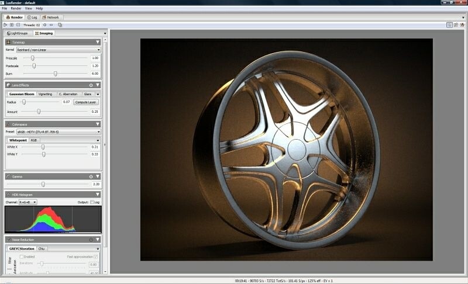Image resolution: width=468 pixels, height=284 pixels.
Task: Click the Prescale slider handle
Action: pos(33,58)
